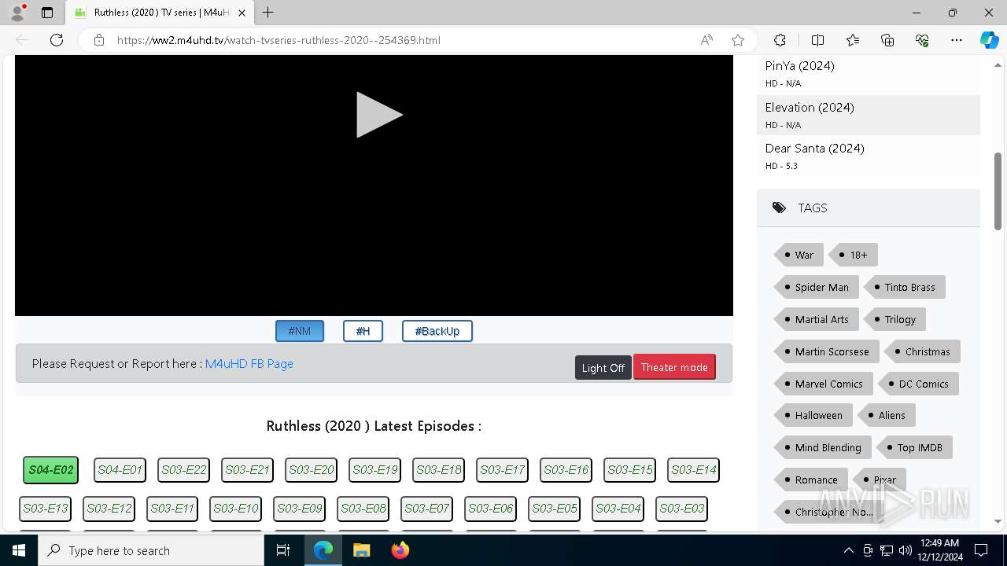Click the Spider Man tag
The width and height of the screenshot is (1007, 566).
pyautogui.click(x=817, y=287)
